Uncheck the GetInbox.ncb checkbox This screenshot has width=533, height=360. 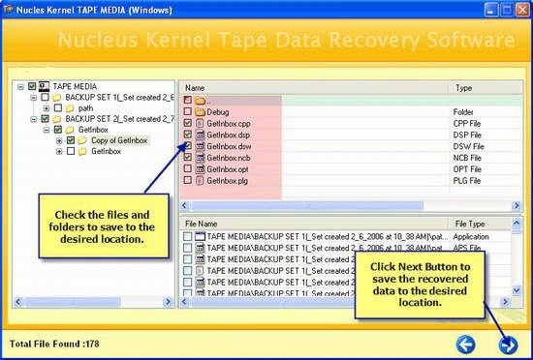click(188, 157)
